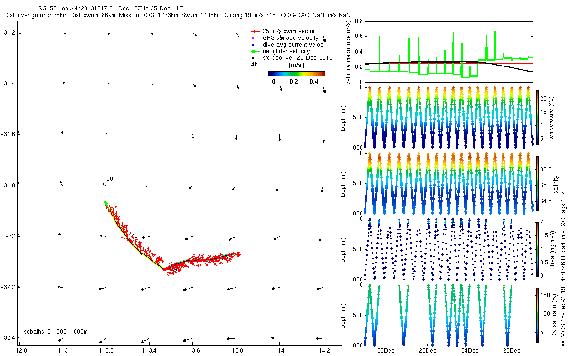Click the velocity (m/s) horizontal colorbar
Viewport: 570px width, 356px height.
pyautogui.click(x=296, y=74)
